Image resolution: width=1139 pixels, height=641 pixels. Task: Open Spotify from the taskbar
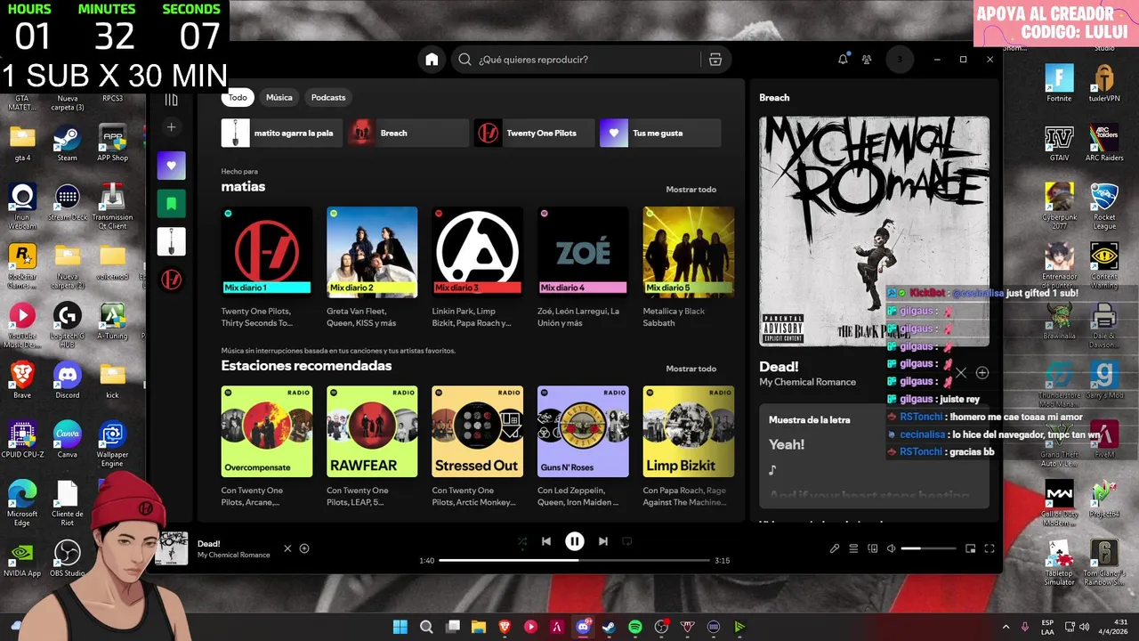click(635, 627)
